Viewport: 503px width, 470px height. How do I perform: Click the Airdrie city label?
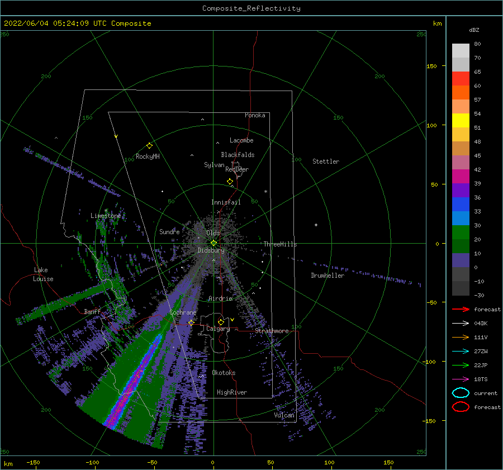pyautogui.click(x=220, y=298)
